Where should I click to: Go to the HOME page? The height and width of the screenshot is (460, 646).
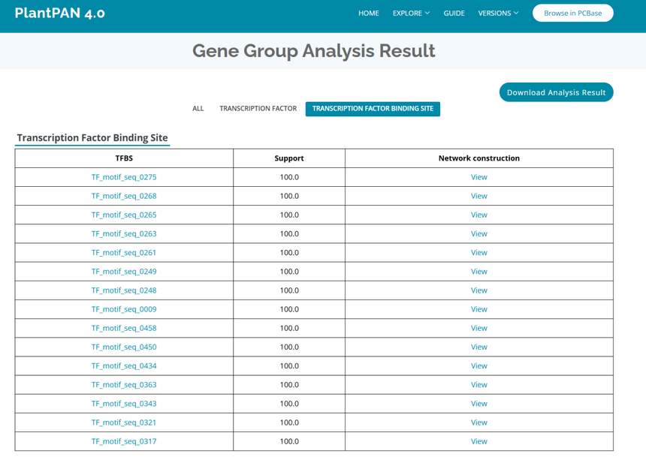coord(368,14)
